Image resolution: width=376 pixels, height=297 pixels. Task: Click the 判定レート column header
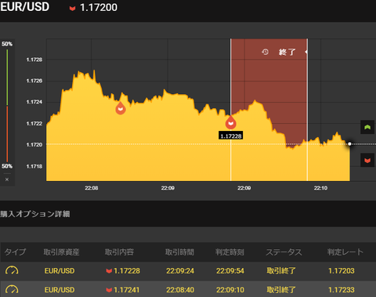(345, 252)
